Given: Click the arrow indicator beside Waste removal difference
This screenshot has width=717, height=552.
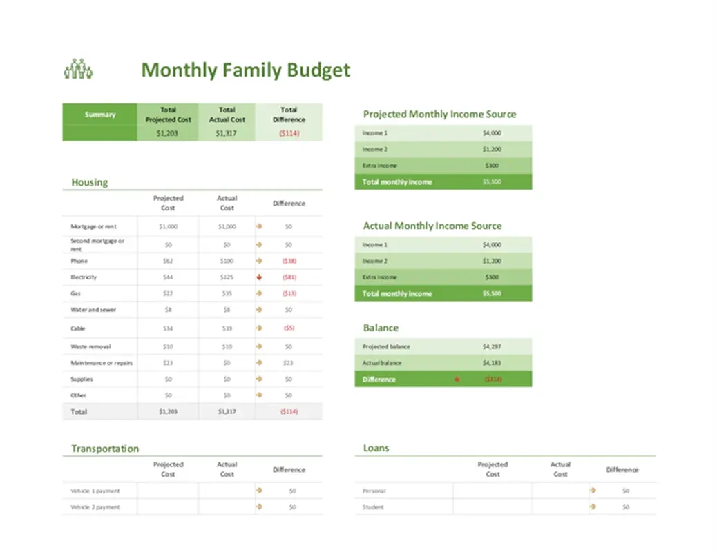Looking at the screenshot, I should [x=258, y=346].
